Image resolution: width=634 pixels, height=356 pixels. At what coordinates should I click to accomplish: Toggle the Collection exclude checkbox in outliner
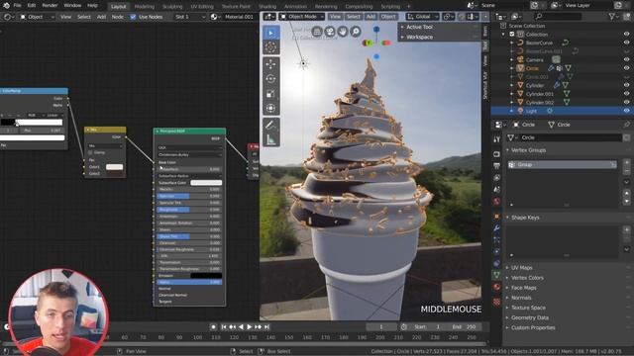pos(512,35)
